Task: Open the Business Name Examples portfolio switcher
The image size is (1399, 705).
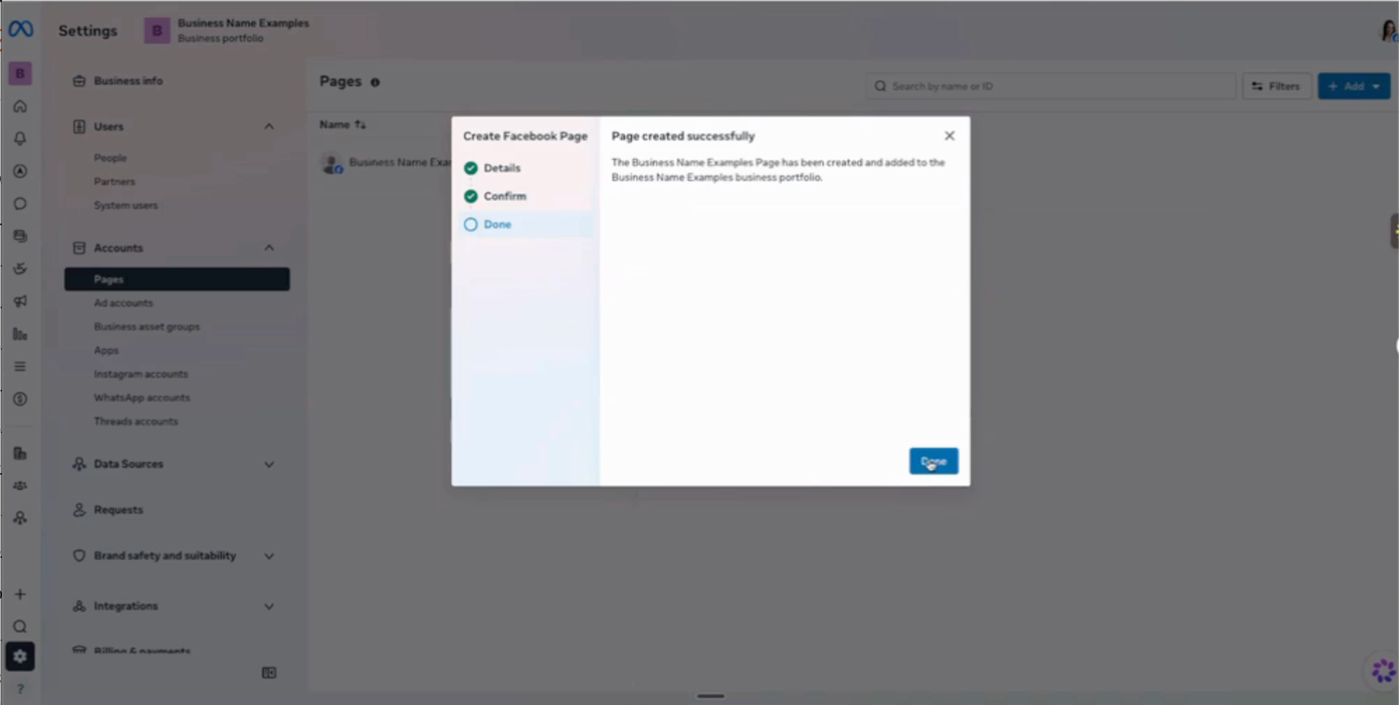Action: [x=227, y=30]
